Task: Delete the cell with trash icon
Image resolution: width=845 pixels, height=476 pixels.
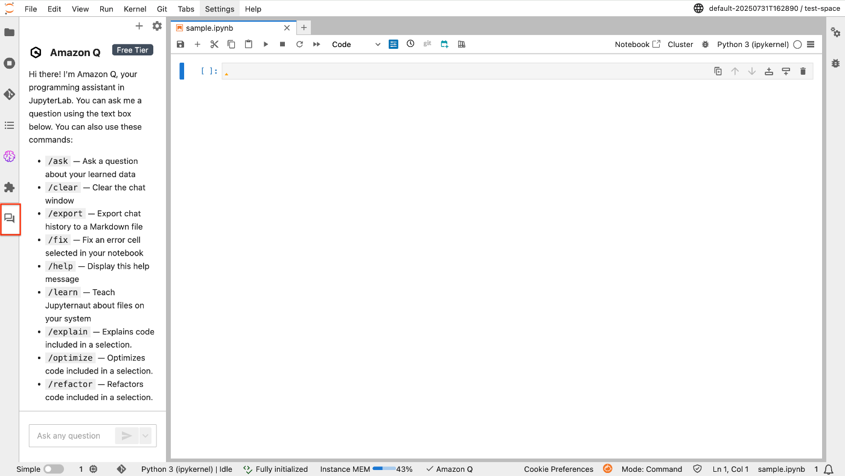Action: [x=803, y=71]
